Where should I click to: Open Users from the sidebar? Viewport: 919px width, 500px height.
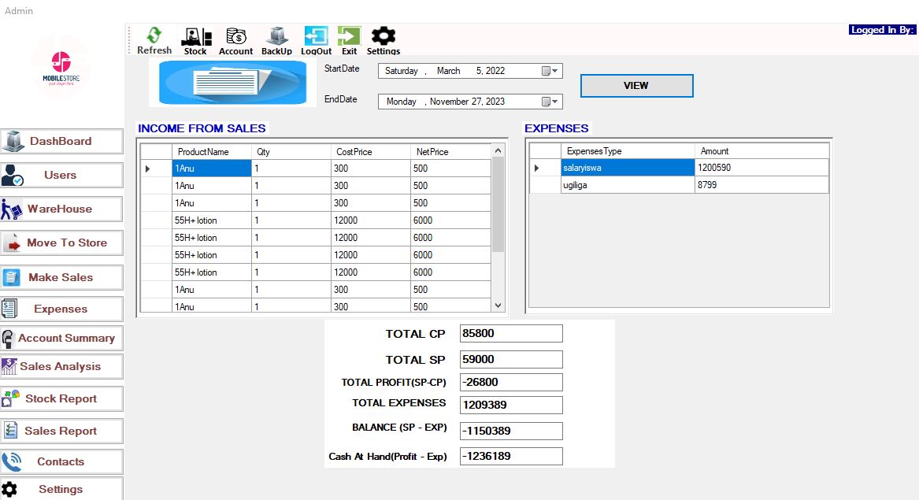point(61,176)
